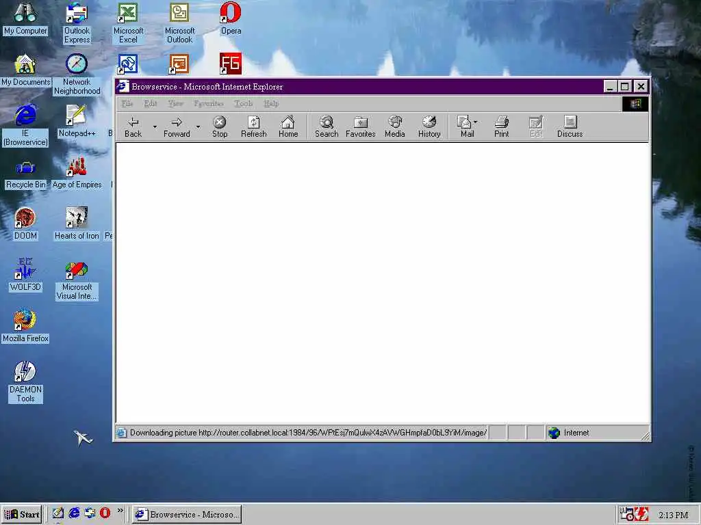Select the Microsoft Visual InterDev shortcut

pyautogui.click(x=77, y=282)
